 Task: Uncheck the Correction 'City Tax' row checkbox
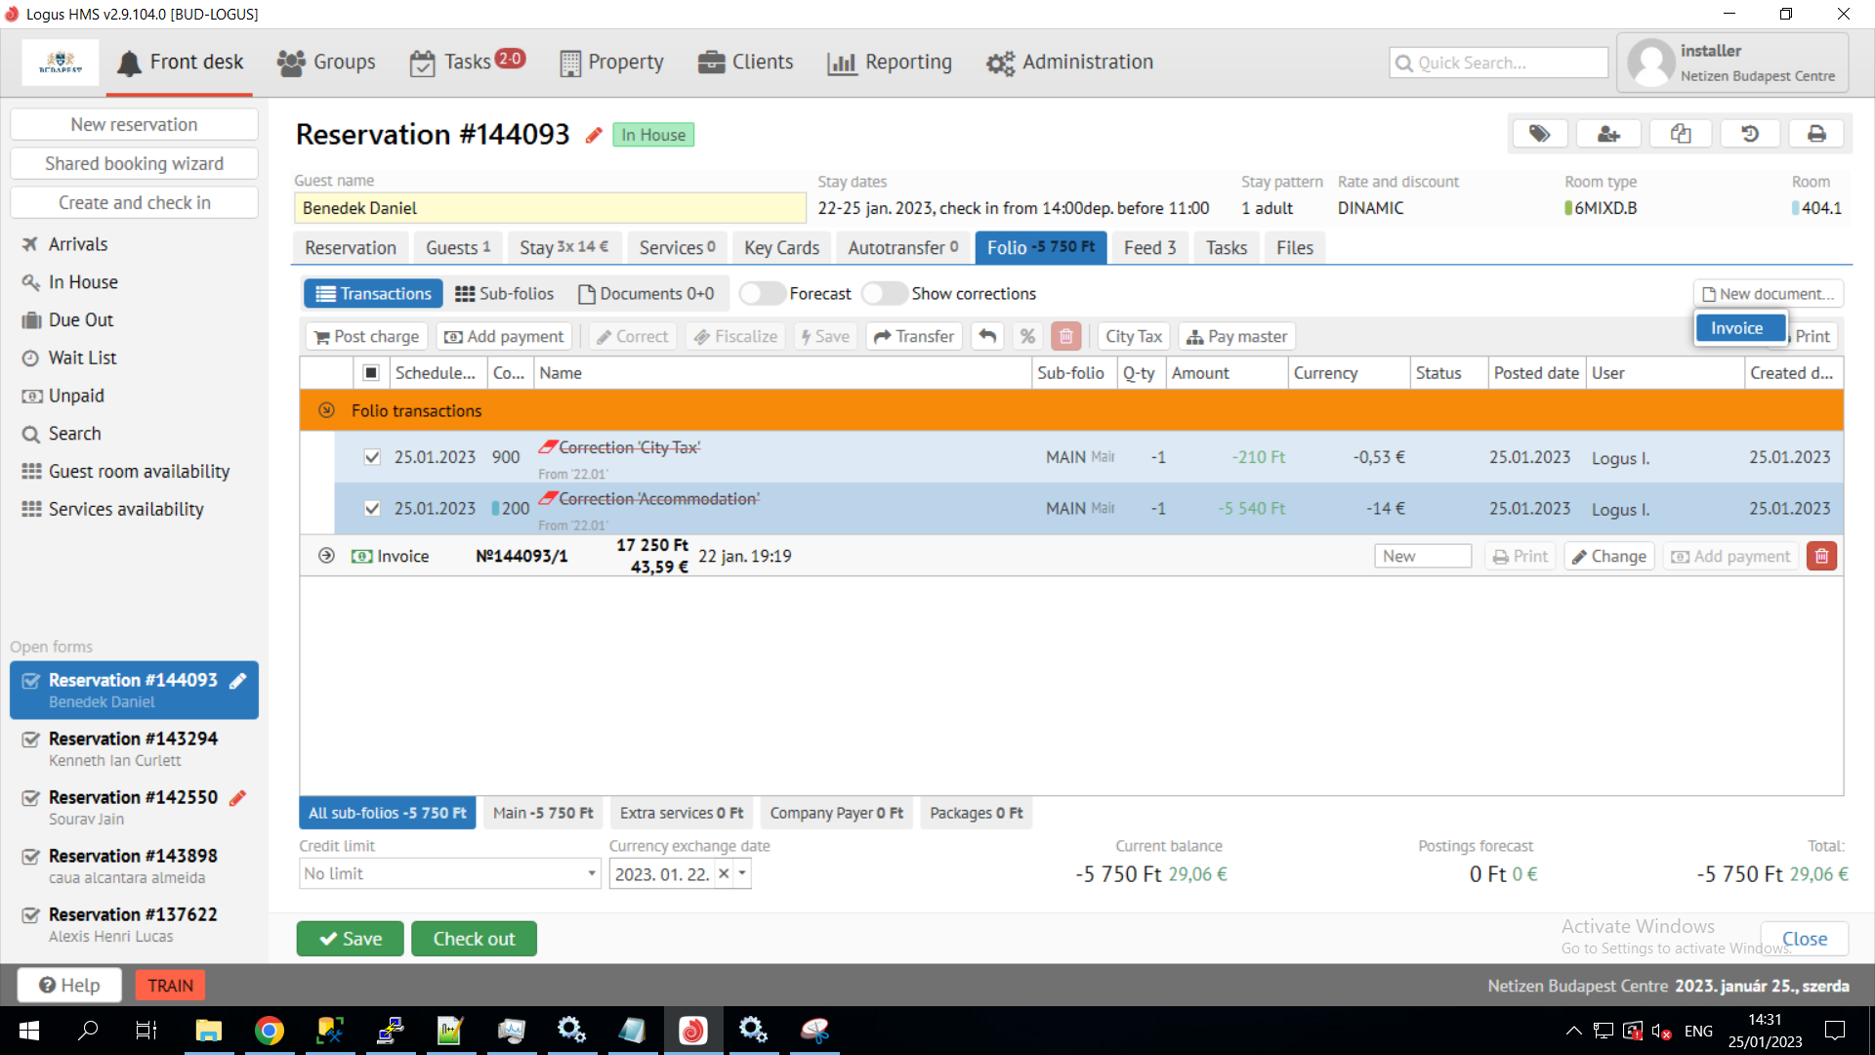[372, 456]
